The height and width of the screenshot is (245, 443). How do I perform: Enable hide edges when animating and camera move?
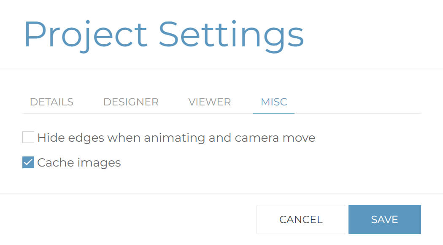click(x=28, y=137)
